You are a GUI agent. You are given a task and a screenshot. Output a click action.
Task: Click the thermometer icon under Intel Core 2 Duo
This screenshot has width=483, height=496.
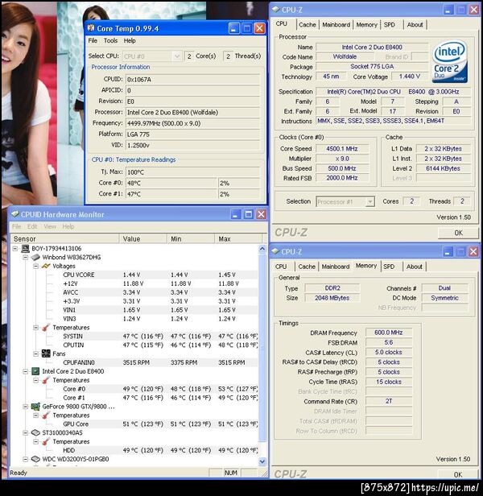click(46, 380)
